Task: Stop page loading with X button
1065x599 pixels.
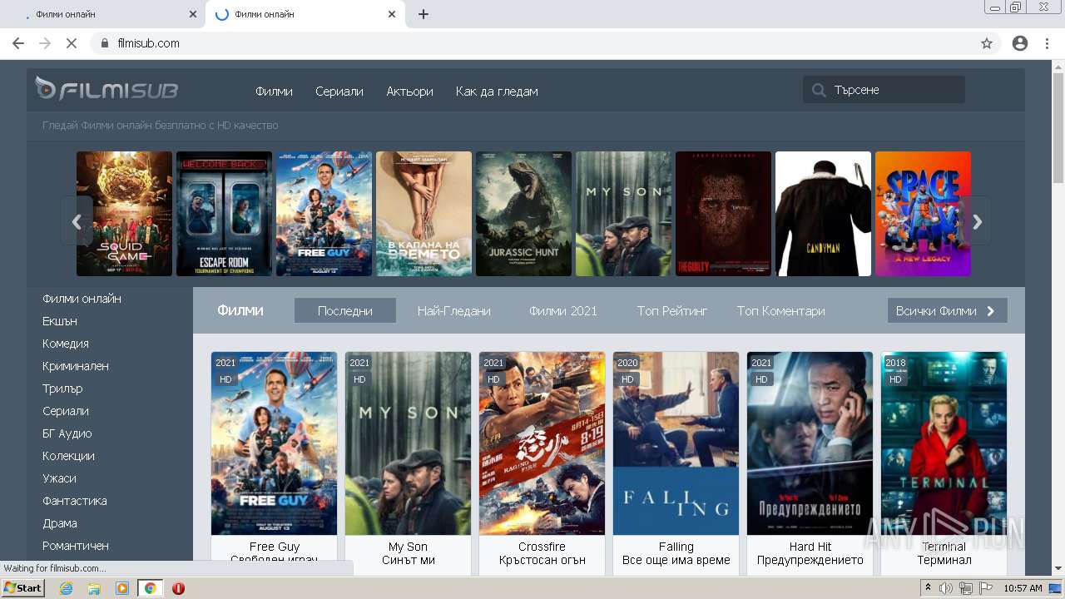Action: 72,43
